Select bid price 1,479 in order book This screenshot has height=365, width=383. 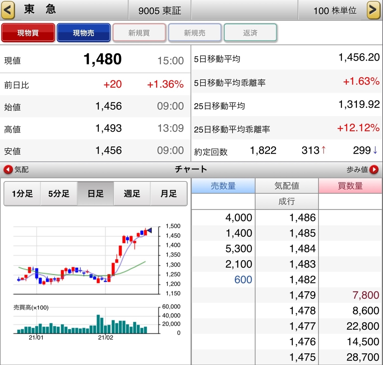coord(302,295)
